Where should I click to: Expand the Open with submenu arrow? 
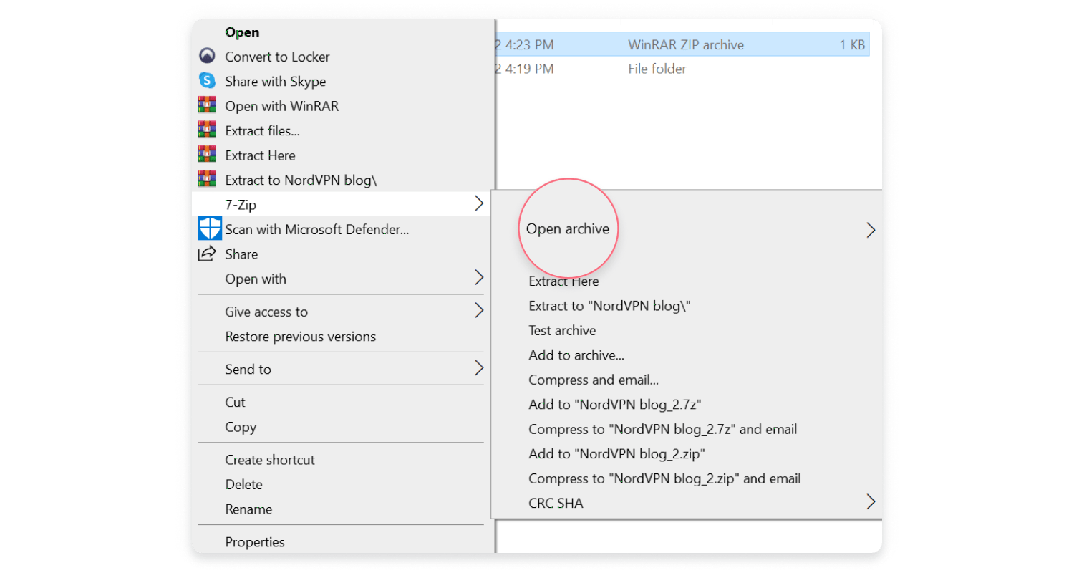479,278
